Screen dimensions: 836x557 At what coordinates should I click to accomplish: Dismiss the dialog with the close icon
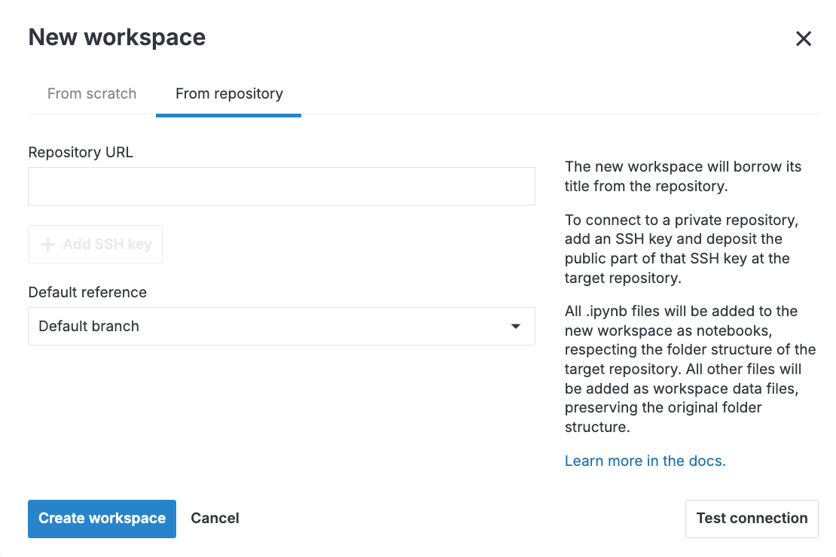pos(804,38)
